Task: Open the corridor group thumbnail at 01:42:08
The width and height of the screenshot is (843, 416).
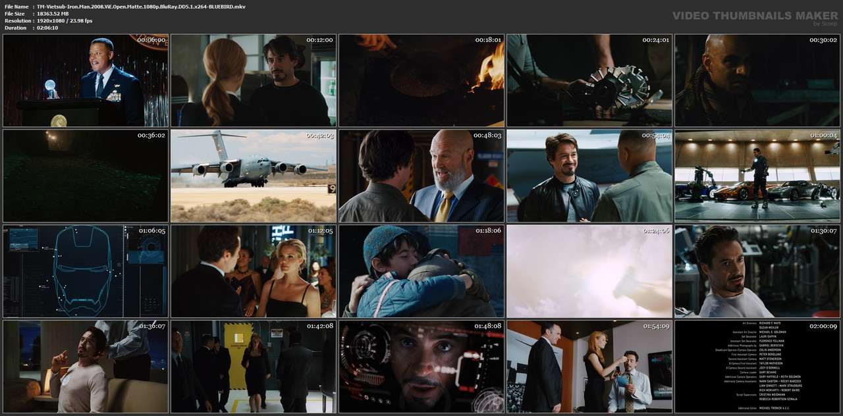Action: point(254,367)
